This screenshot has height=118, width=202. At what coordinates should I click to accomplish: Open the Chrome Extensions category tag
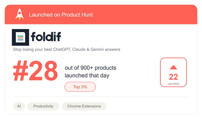(84, 106)
